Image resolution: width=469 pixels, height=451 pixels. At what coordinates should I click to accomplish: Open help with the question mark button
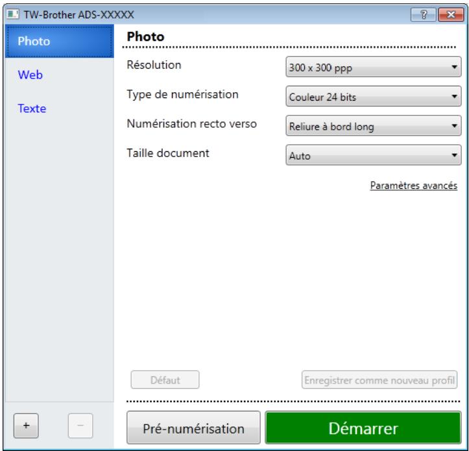coord(424,14)
